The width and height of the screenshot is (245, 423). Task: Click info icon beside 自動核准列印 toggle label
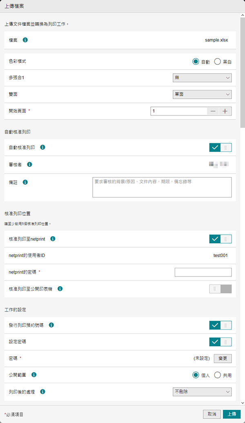coord(42,147)
